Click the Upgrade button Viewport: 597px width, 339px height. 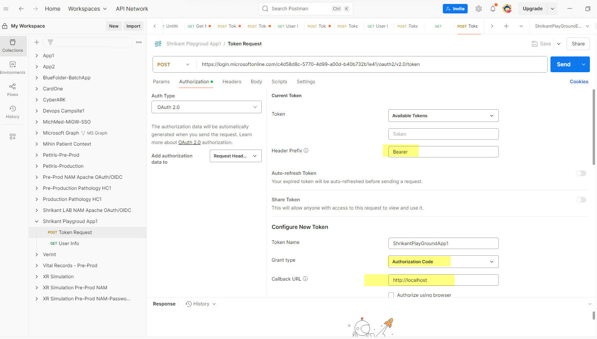coord(532,9)
